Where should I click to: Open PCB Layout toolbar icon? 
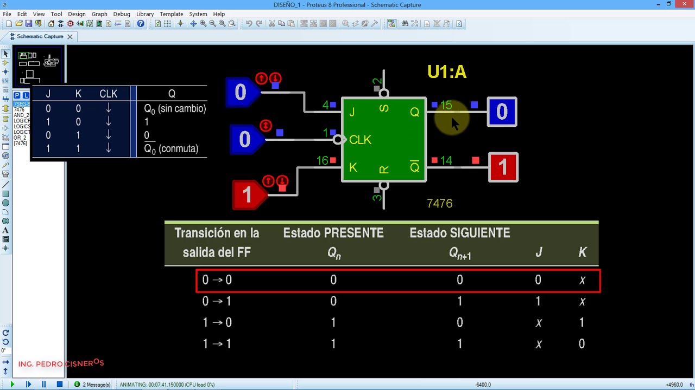70,24
